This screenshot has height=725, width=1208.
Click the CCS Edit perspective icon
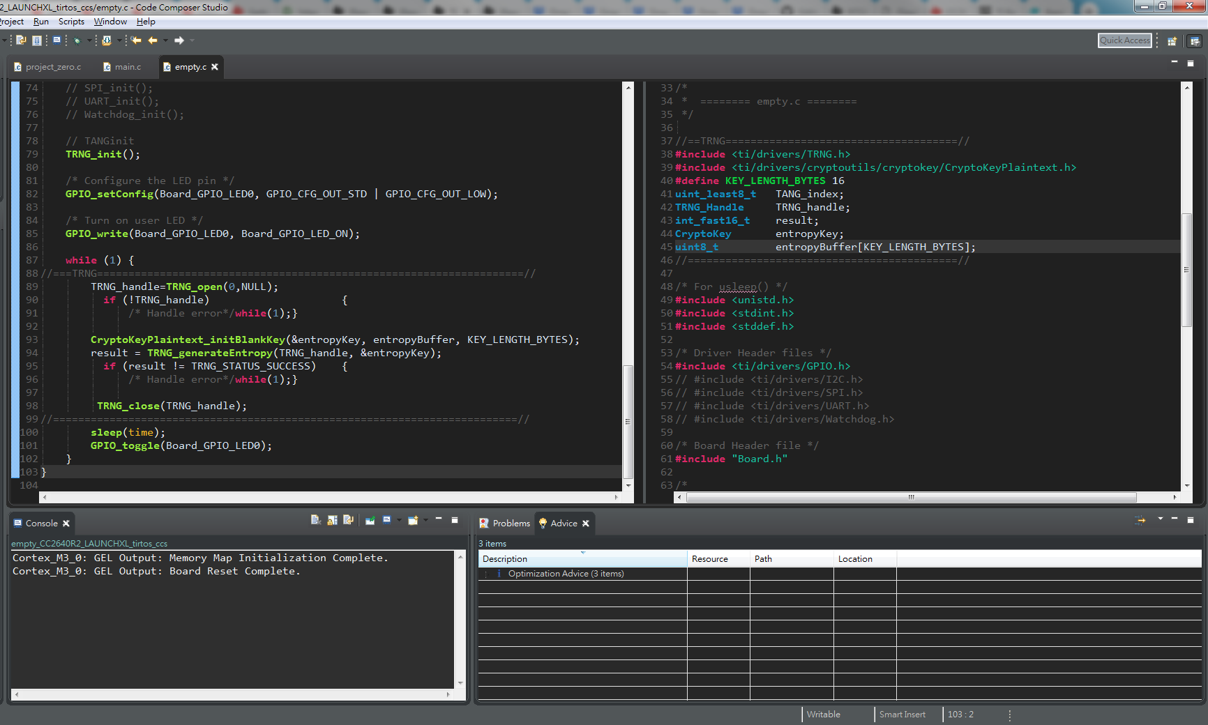[x=1195, y=41]
